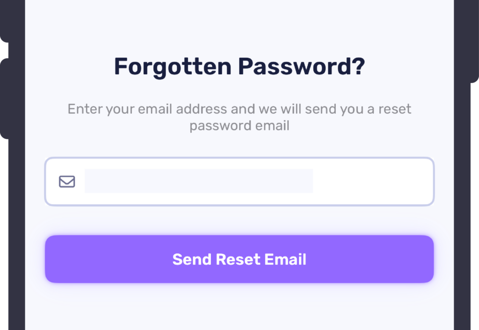Click the words 'reset' at the end of the instruction line
The height and width of the screenshot is (330, 479).
395,110
